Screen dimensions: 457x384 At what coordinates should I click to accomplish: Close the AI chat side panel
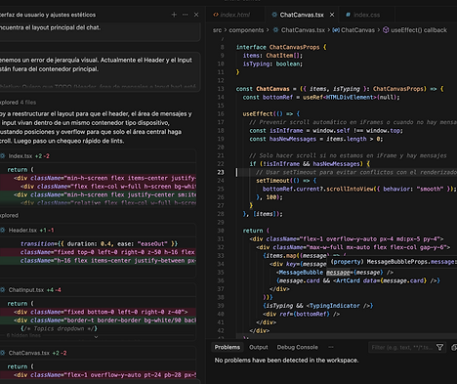click(x=196, y=15)
